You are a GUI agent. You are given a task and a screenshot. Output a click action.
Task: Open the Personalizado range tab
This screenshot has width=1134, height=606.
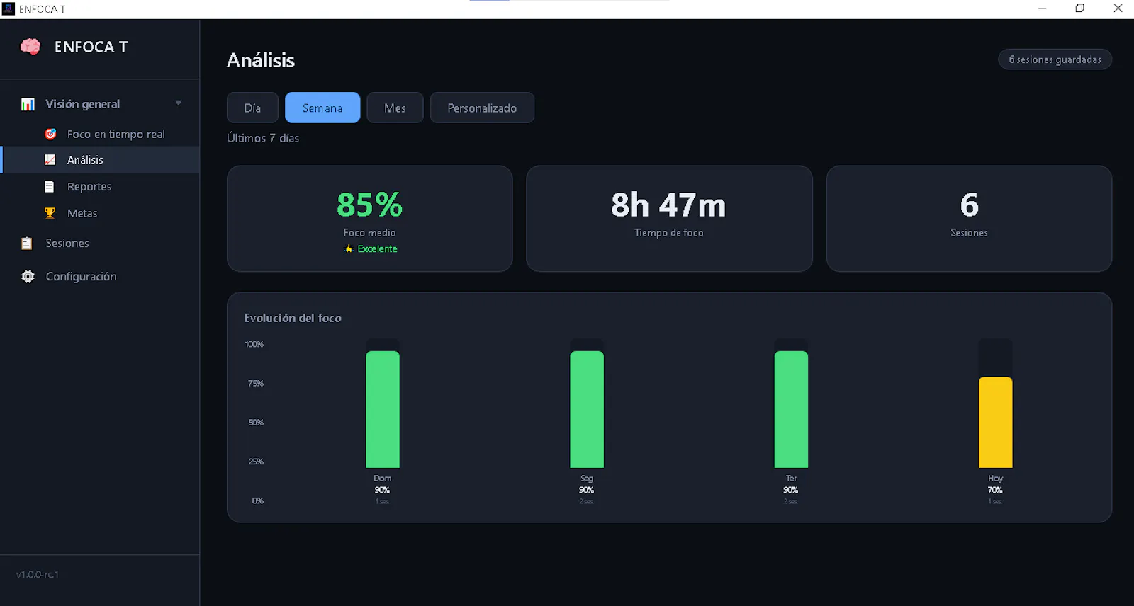point(482,108)
